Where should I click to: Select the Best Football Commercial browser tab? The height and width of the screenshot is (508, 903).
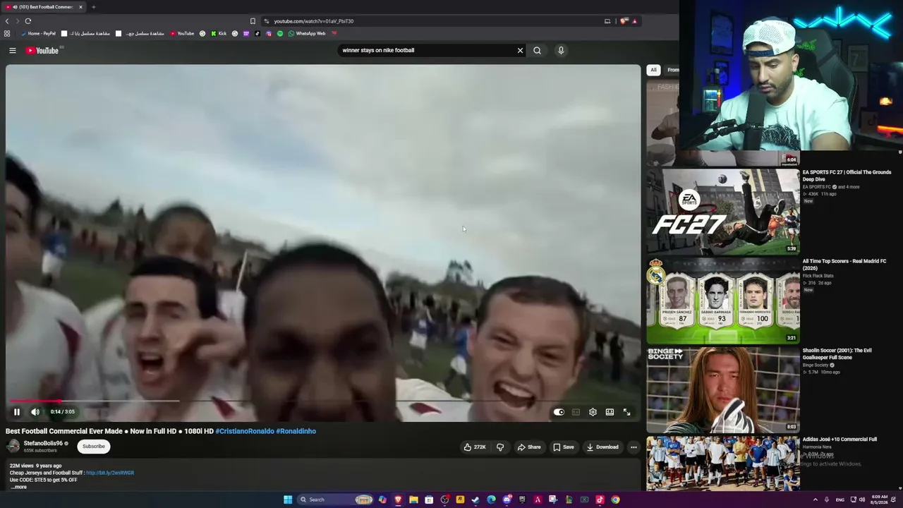click(44, 7)
